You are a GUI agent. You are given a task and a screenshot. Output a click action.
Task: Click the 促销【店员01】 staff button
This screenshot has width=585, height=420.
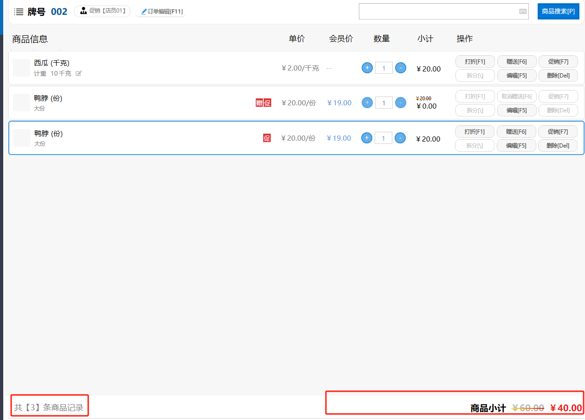coord(103,11)
